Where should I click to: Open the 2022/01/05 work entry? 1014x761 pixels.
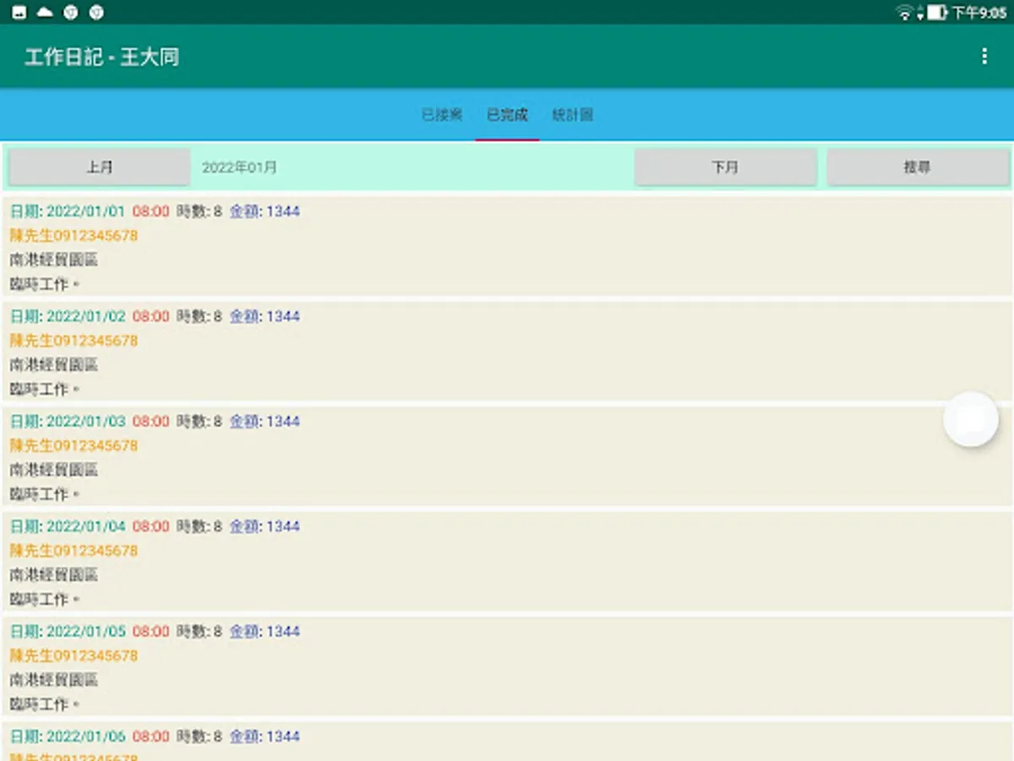click(x=507, y=666)
